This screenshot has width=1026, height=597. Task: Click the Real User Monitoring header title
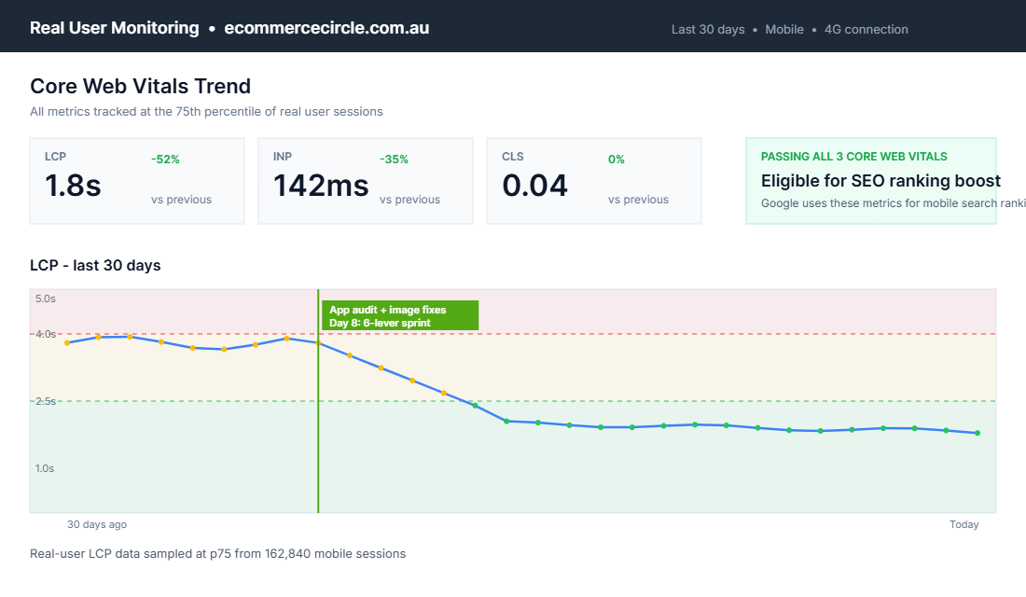pos(115,28)
